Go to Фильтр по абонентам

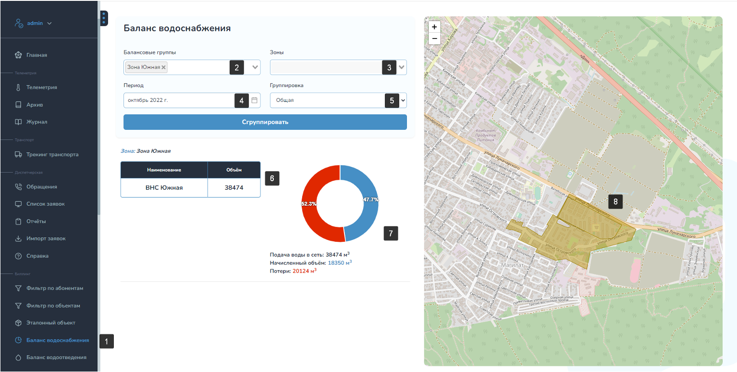(55, 288)
